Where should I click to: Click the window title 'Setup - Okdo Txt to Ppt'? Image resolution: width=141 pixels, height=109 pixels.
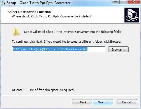[38, 3]
